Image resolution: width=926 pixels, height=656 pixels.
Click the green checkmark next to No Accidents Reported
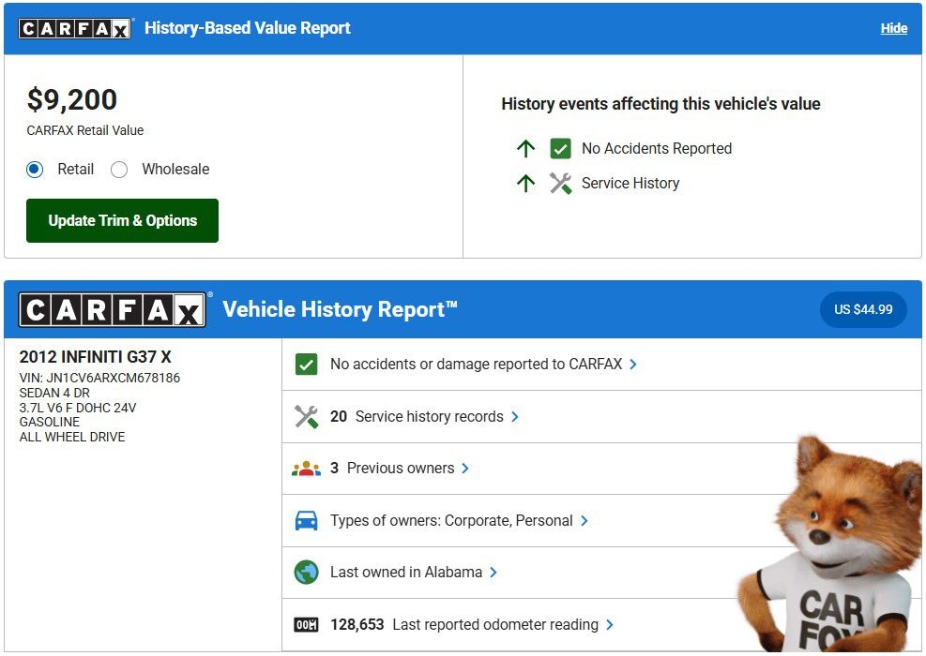560,148
